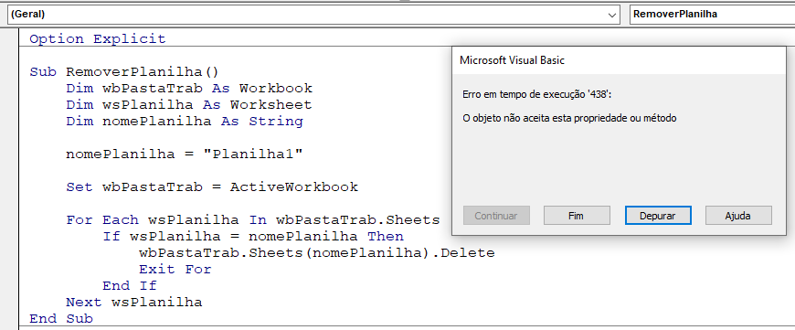Click the "If wsPlanilha = nomePlanilha Then" line
The image size is (795, 330).
point(253,236)
